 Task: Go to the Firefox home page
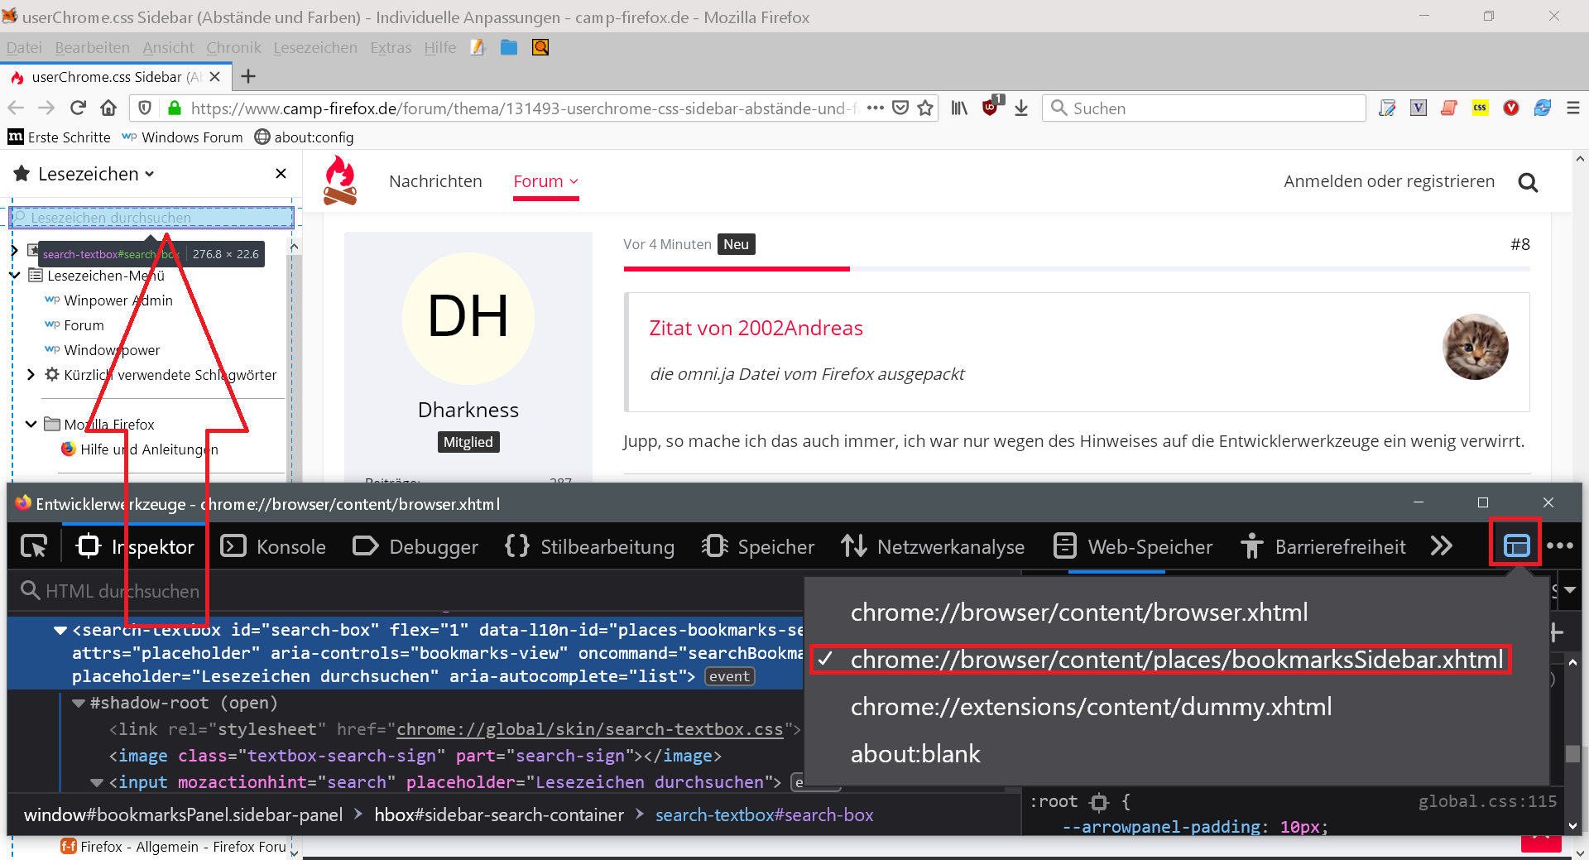pyautogui.click(x=108, y=108)
